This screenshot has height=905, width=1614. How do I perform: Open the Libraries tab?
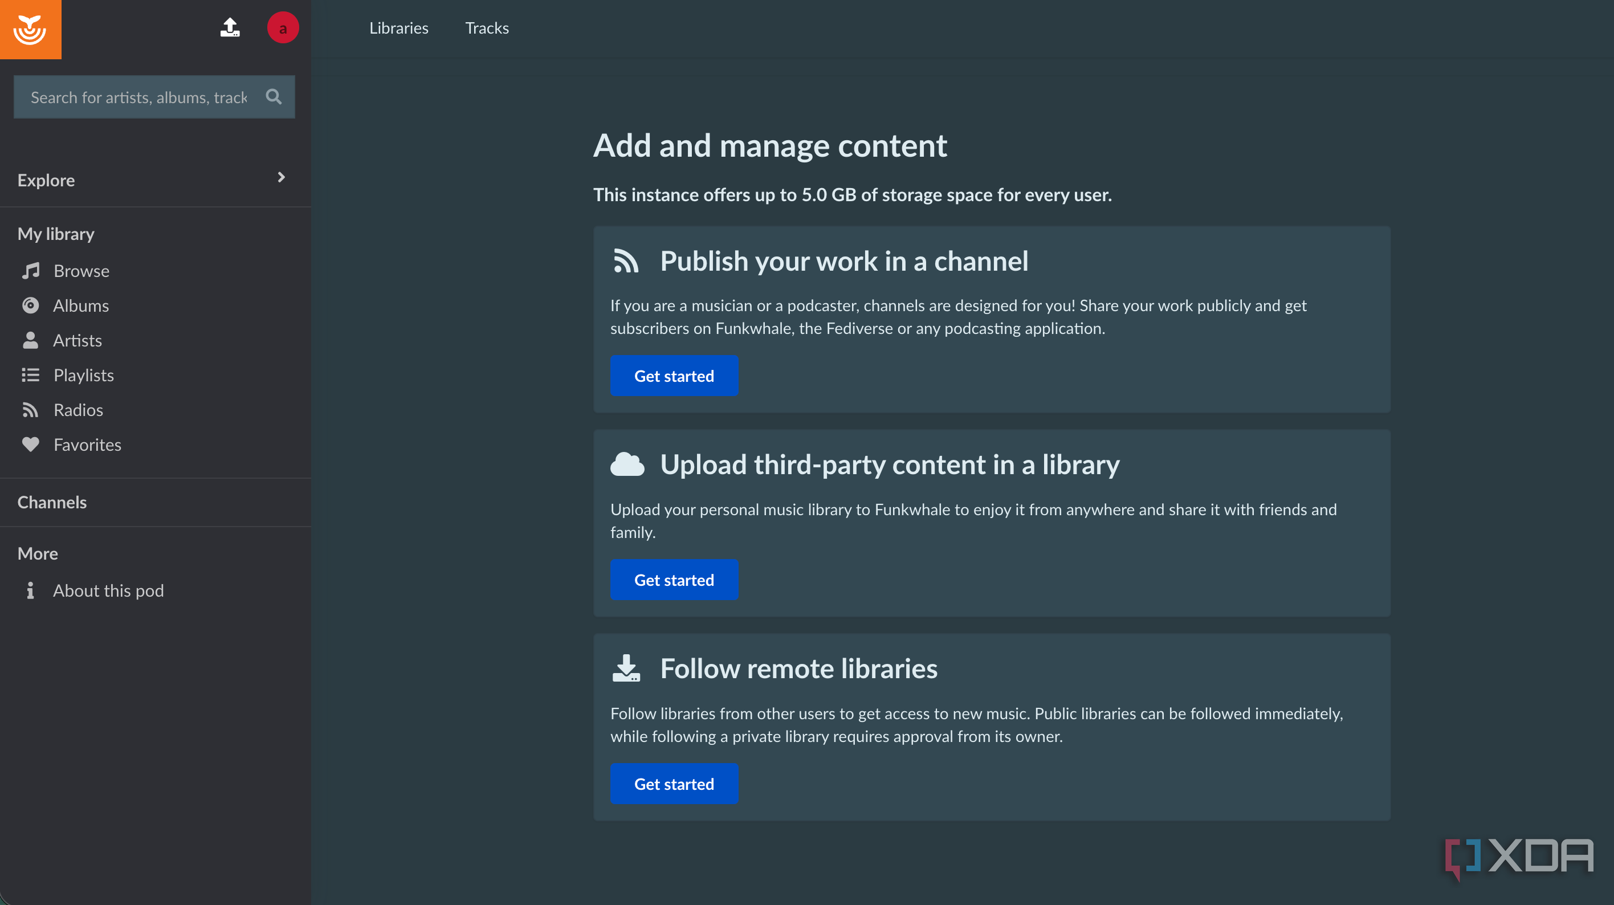398,28
